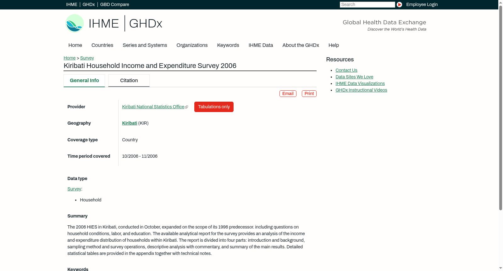The height and width of the screenshot is (271, 503).
Task: Open GBD Compare in top bar
Action: (x=115, y=4)
